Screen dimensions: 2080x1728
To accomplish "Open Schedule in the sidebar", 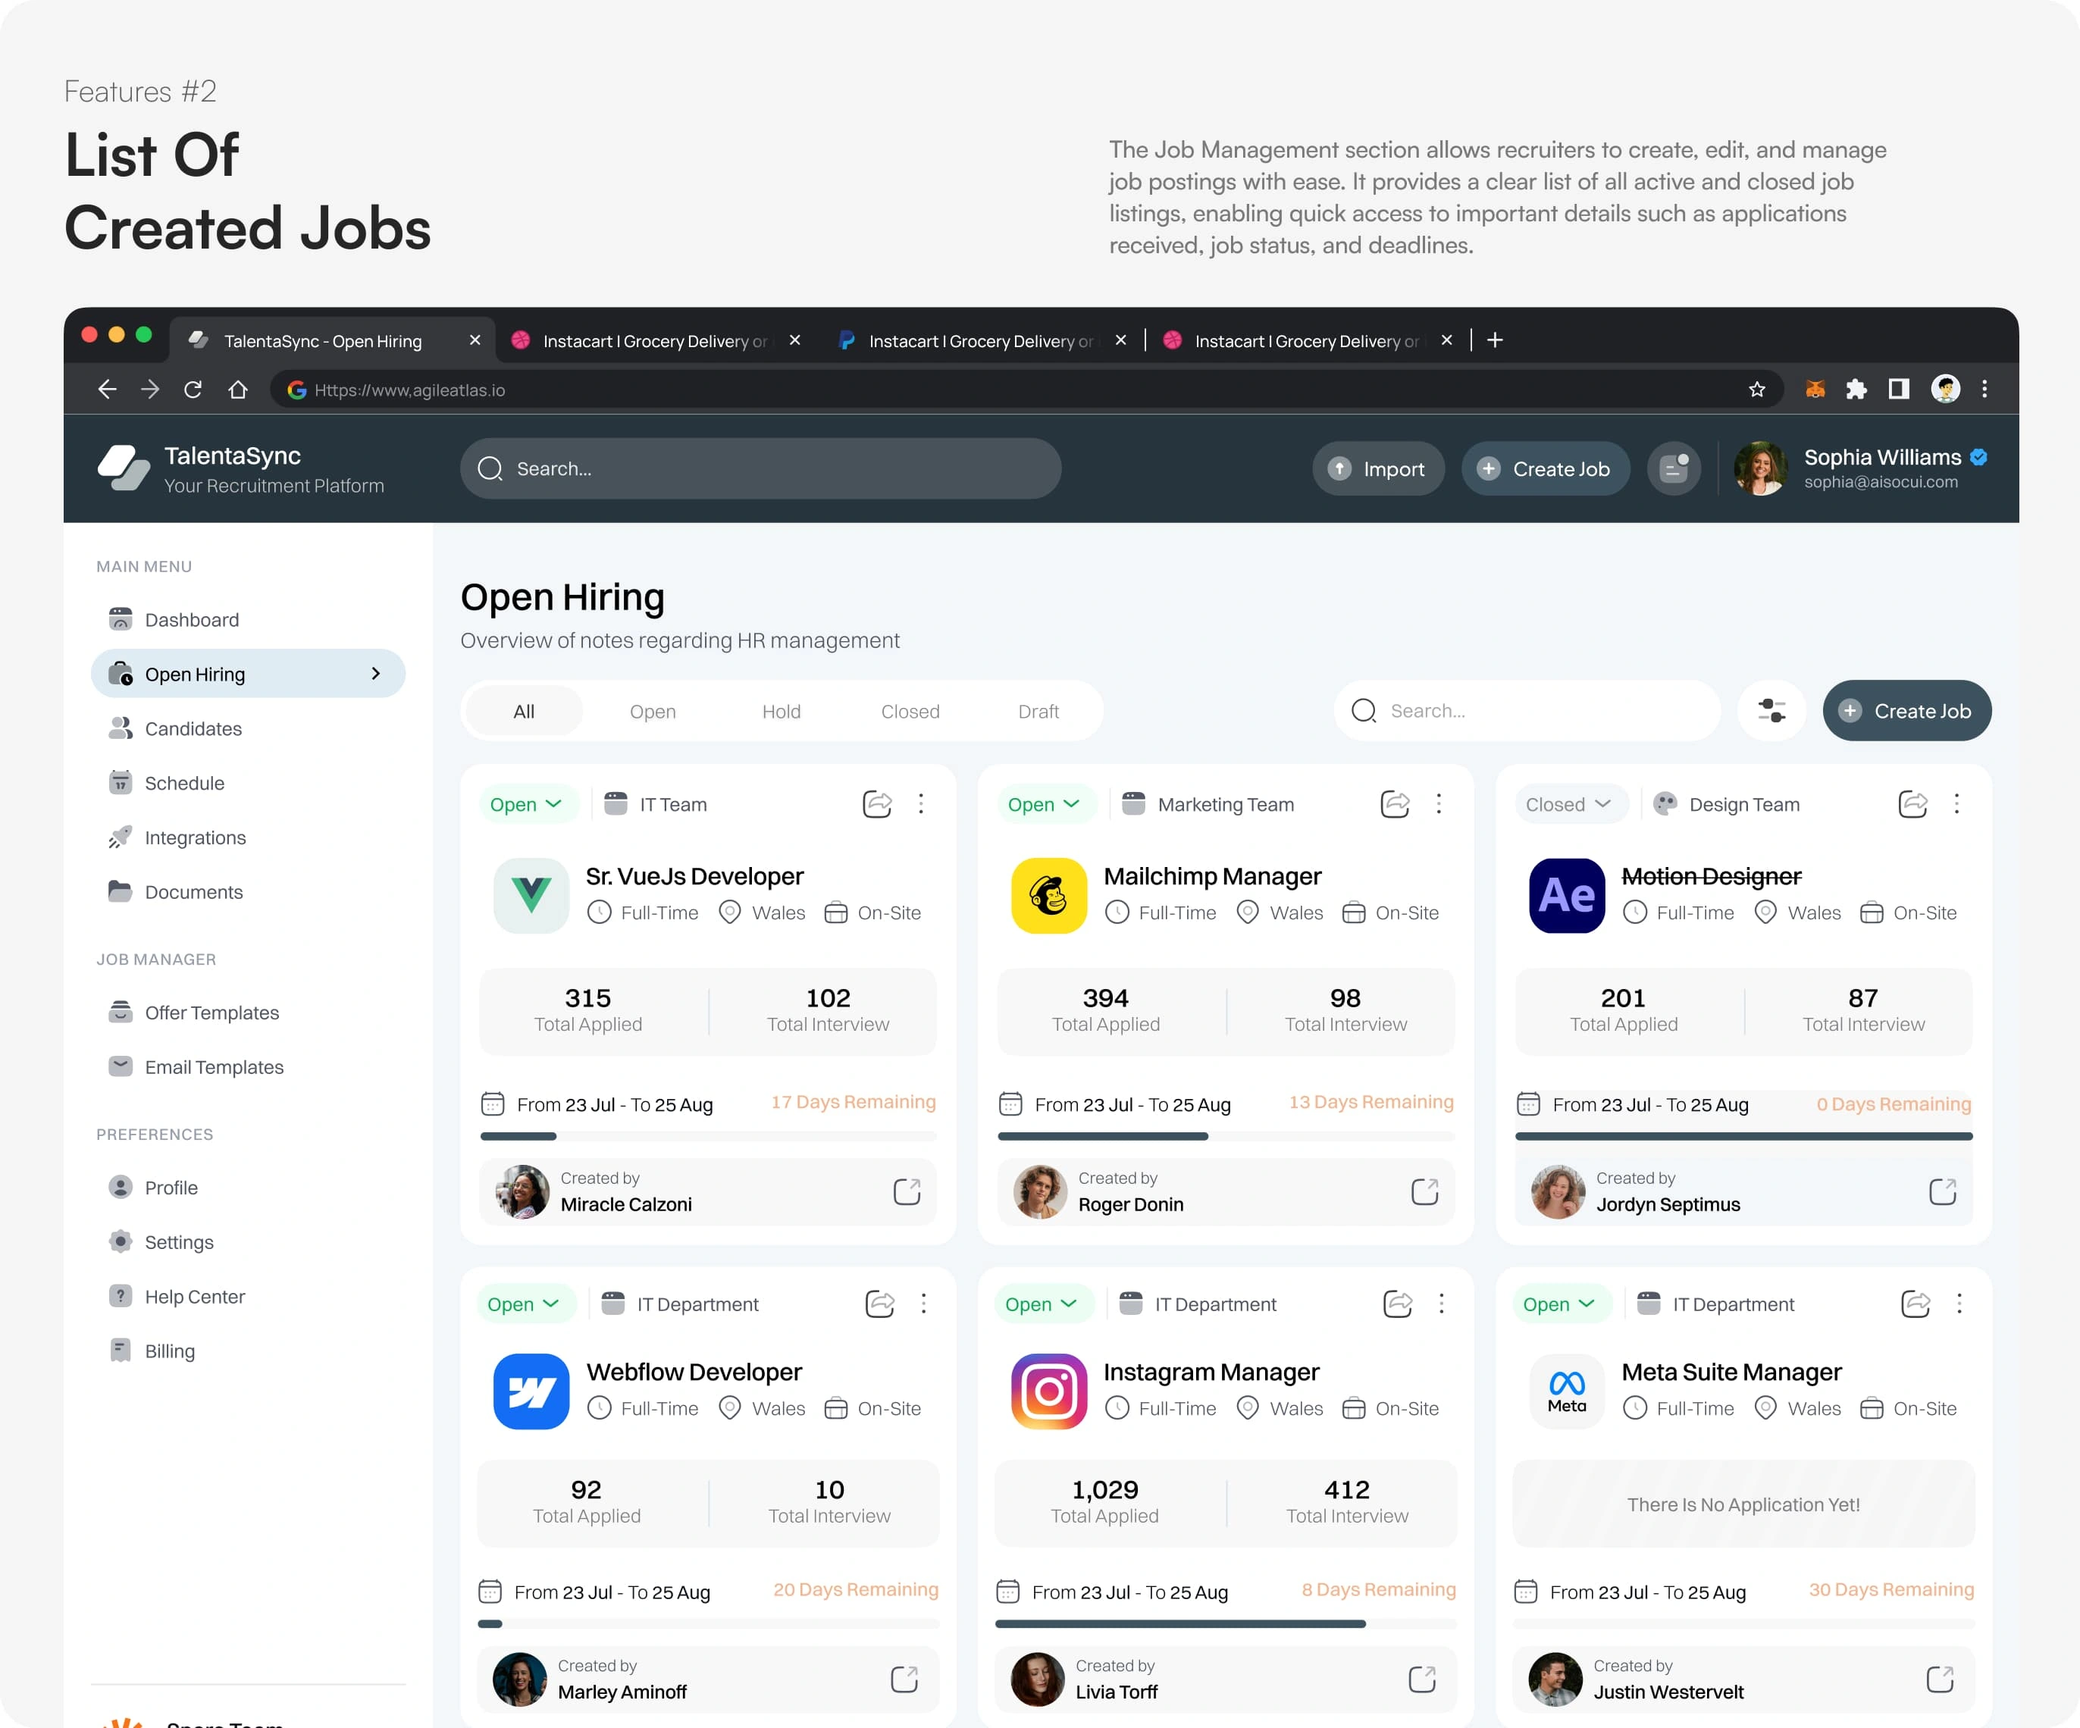I will pos(248,784).
